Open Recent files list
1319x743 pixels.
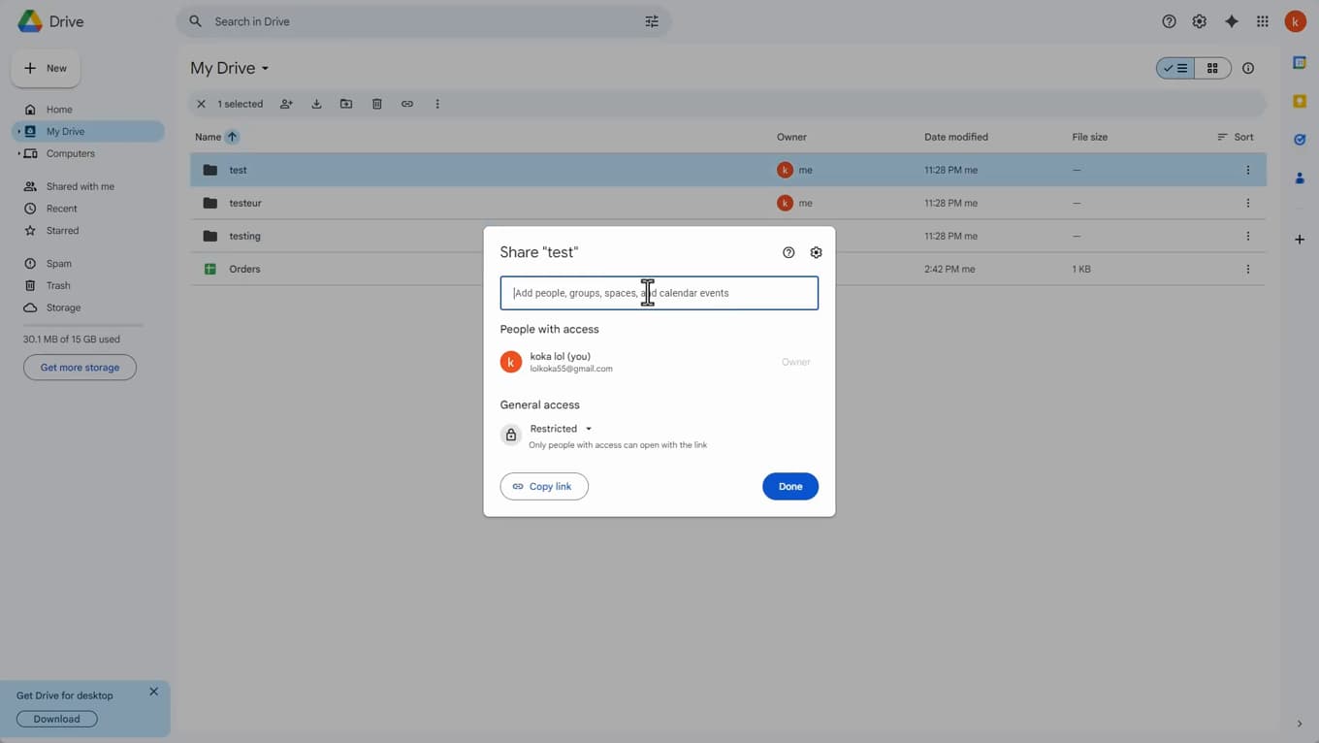[x=62, y=209]
